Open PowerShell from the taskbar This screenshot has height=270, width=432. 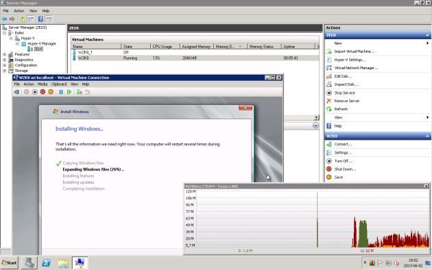point(46,263)
